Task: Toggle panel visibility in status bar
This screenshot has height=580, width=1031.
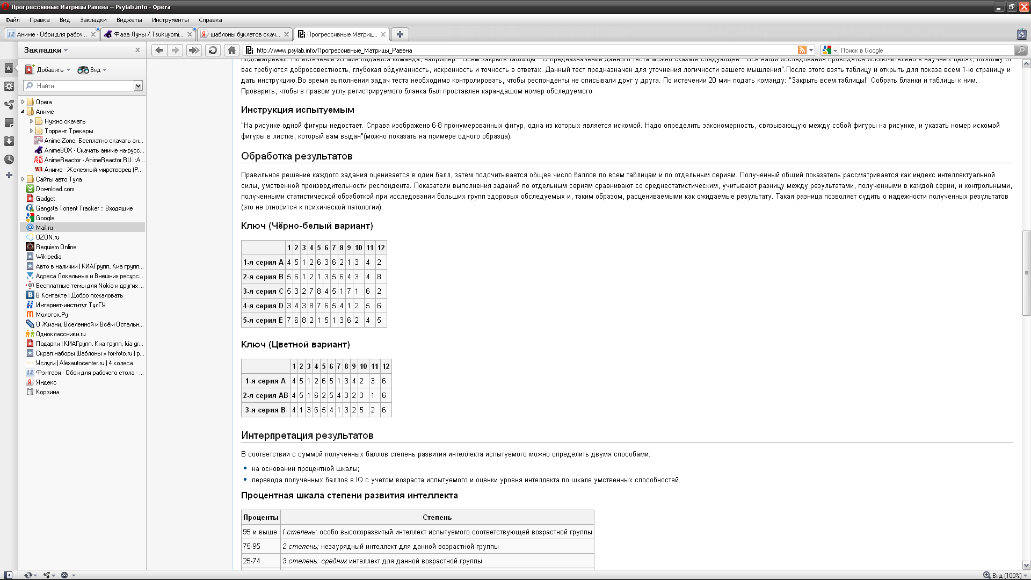Action: click(8, 575)
